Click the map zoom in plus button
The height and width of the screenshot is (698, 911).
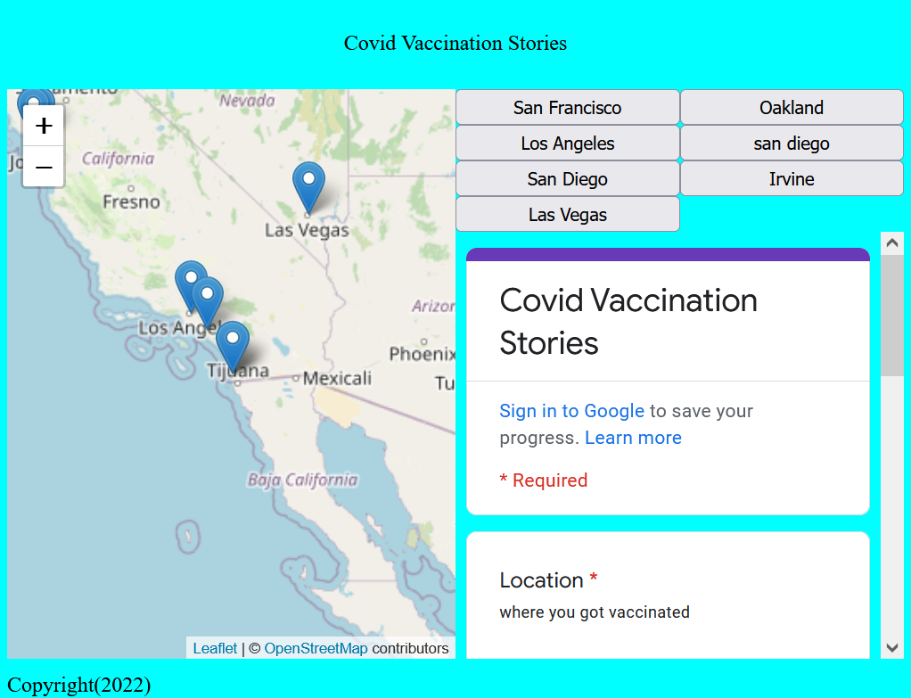pos(43,126)
